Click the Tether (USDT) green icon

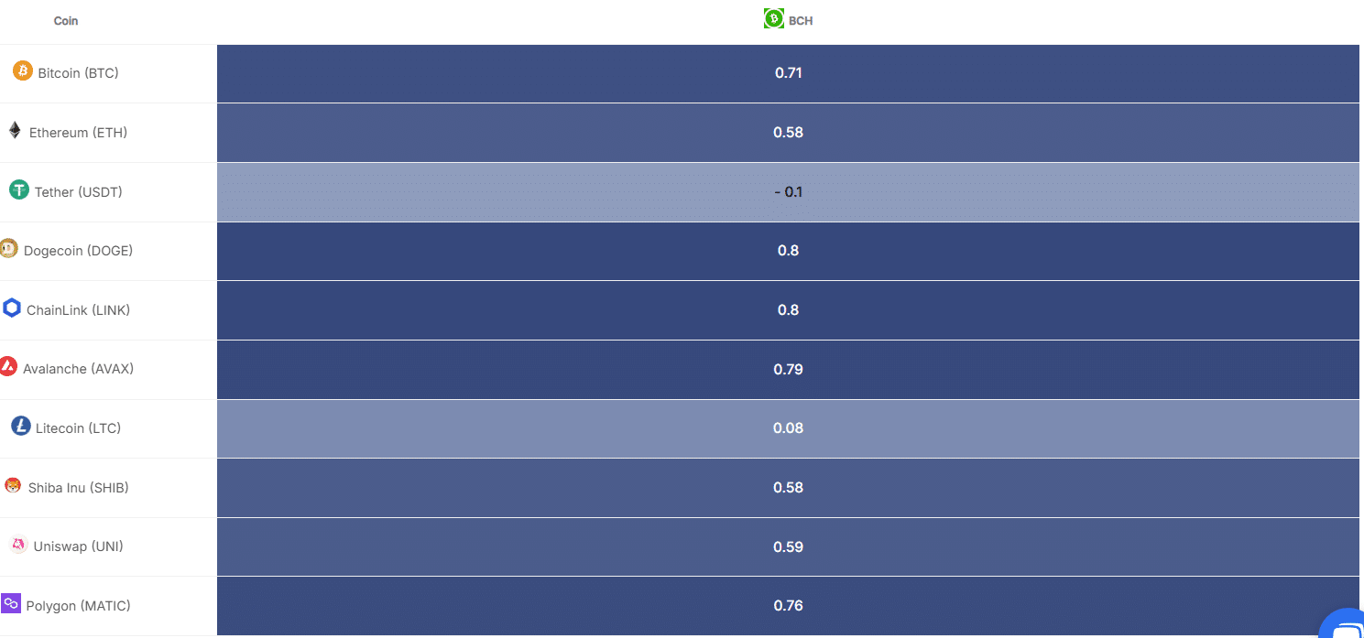click(19, 189)
